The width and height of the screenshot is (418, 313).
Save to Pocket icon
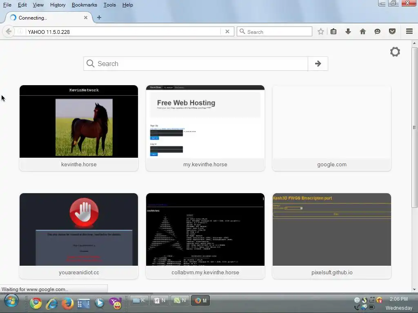(392, 32)
